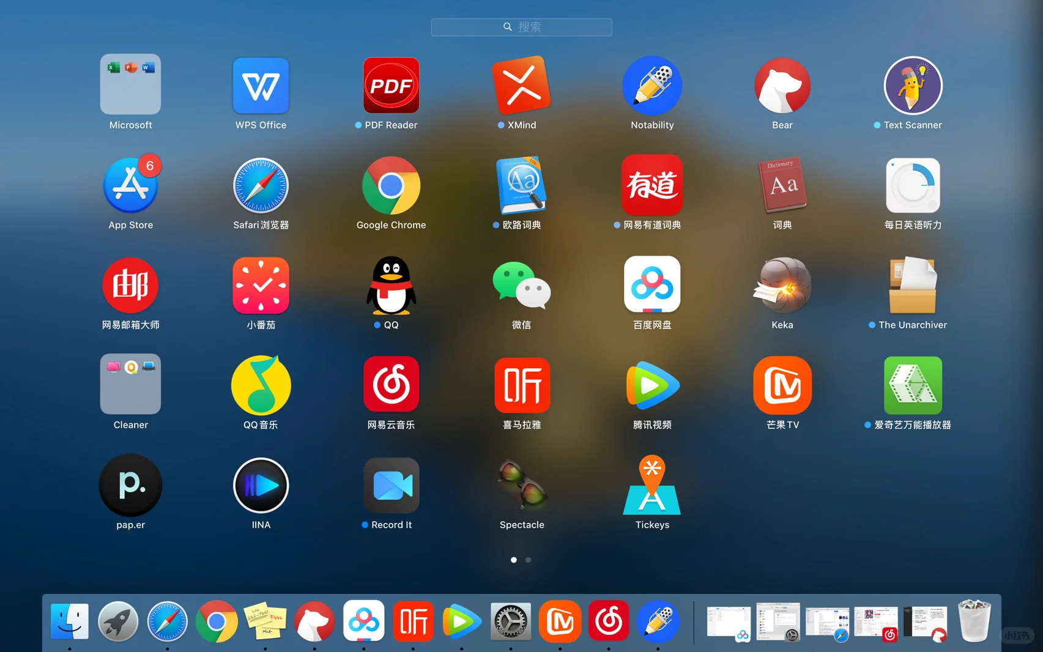This screenshot has width=1043, height=652.
Task: Open System Preferences gear in the Dock
Action: coord(511,621)
